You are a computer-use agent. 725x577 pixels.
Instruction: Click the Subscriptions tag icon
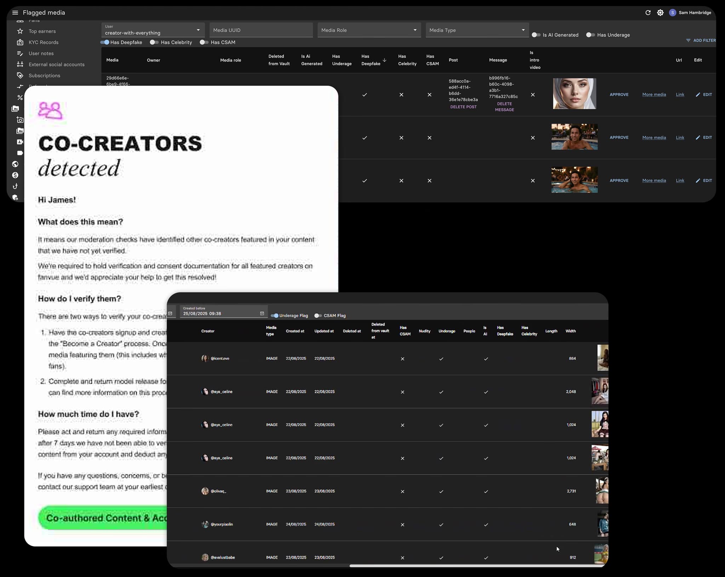[x=20, y=75]
